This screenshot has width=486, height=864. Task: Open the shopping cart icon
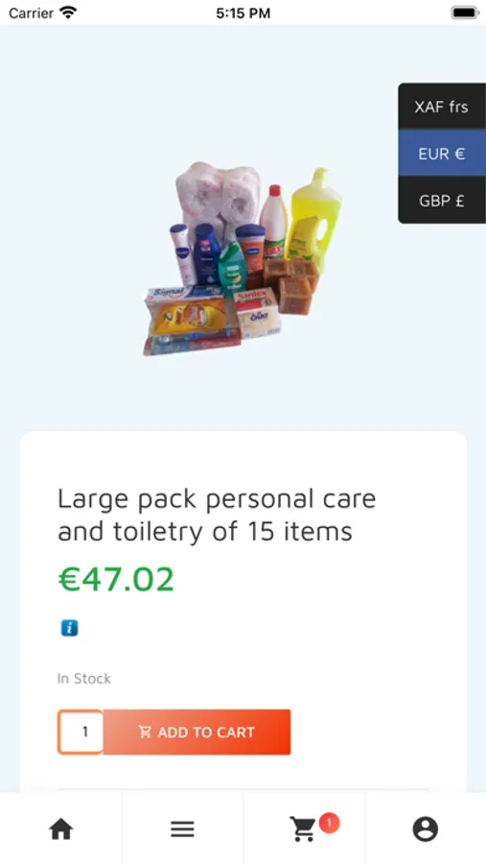(x=303, y=829)
